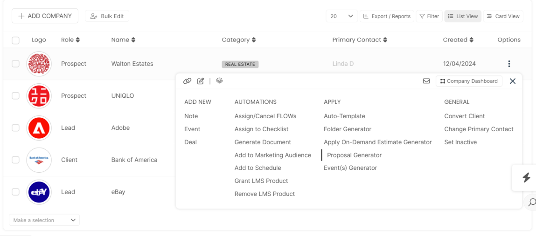536x236 pixels.
Task: Switch to Card View
Action: 503,16
